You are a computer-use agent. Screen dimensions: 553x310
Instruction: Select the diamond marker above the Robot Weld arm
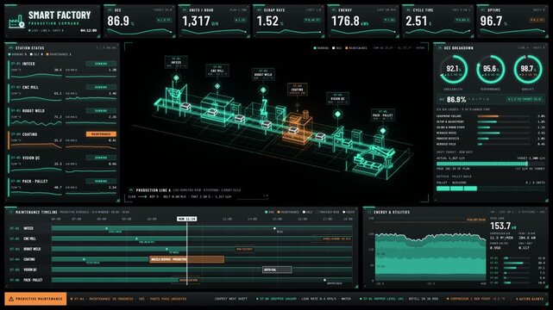pos(263,90)
